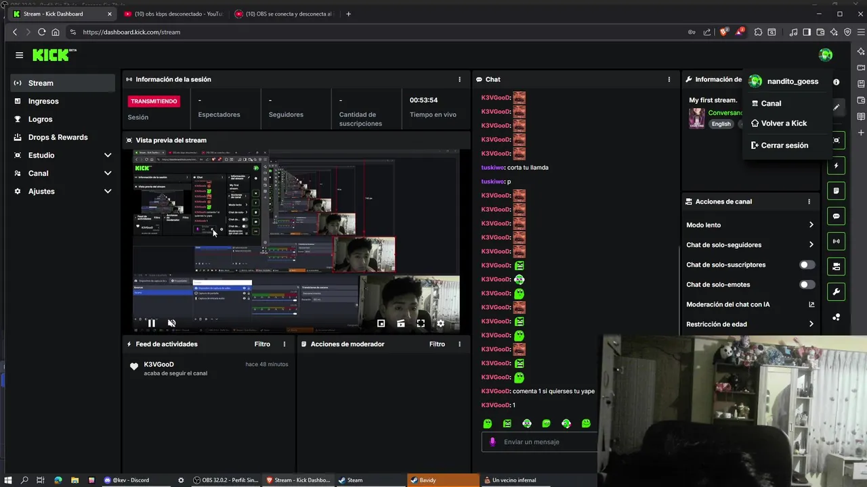Go back in browser history
This screenshot has width=867, height=487.
coord(15,32)
